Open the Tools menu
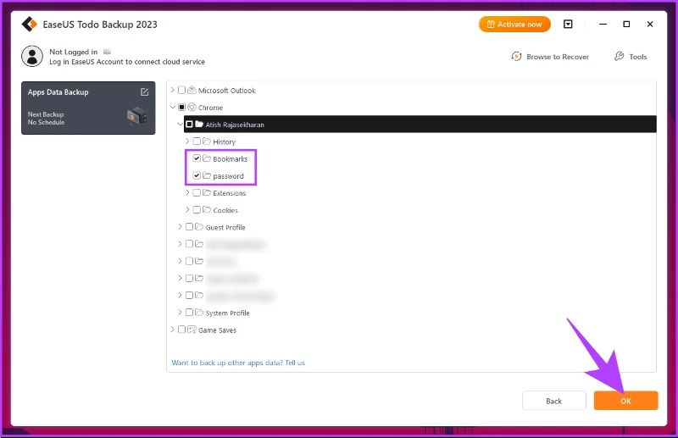 pyautogui.click(x=631, y=56)
